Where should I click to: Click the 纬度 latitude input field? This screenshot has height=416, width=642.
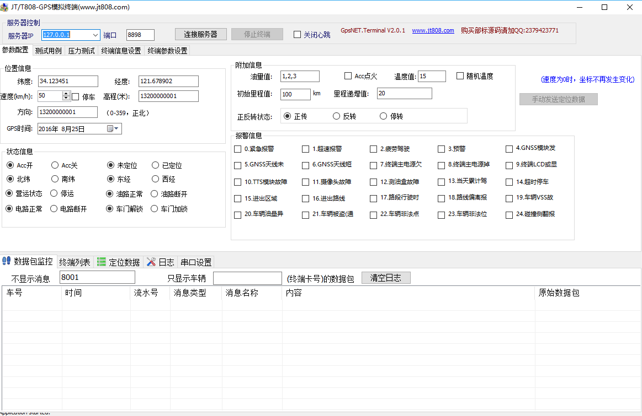click(68, 82)
